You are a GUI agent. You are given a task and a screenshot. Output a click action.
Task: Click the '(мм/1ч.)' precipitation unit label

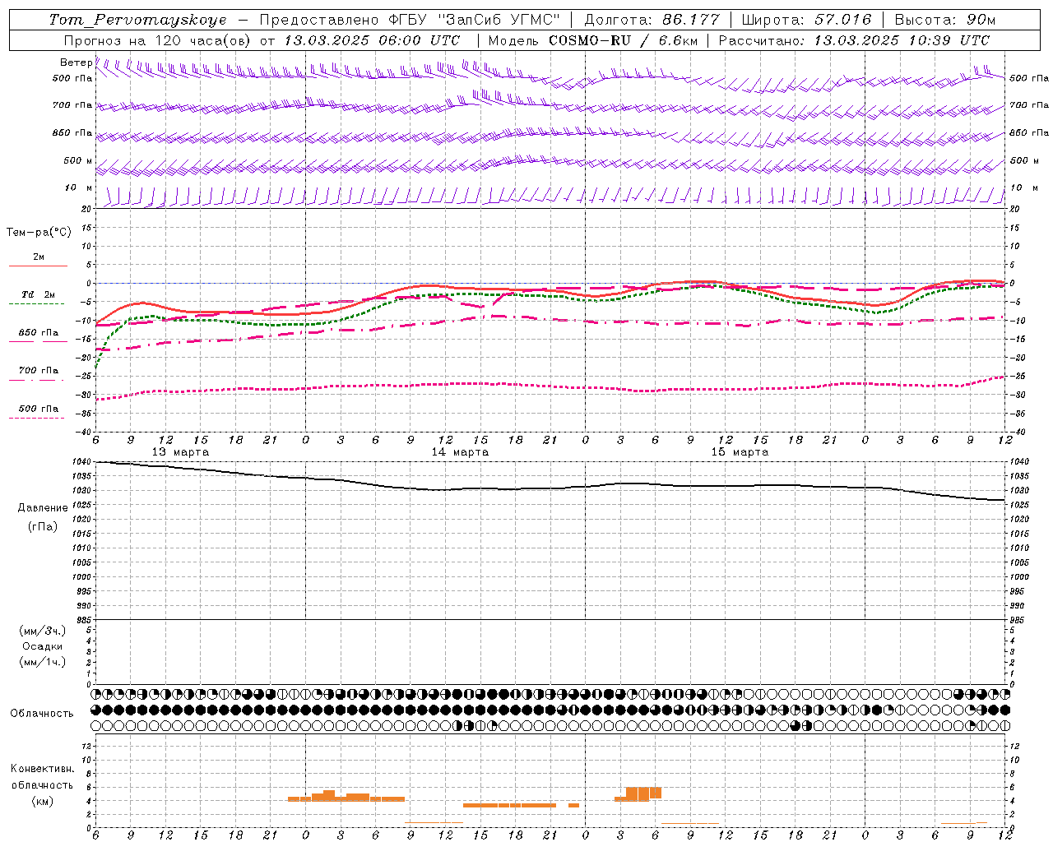click(x=43, y=662)
